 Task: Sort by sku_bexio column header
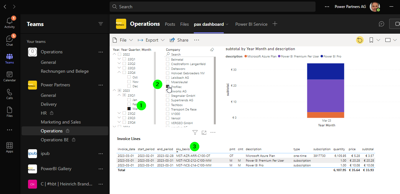coord(183,149)
